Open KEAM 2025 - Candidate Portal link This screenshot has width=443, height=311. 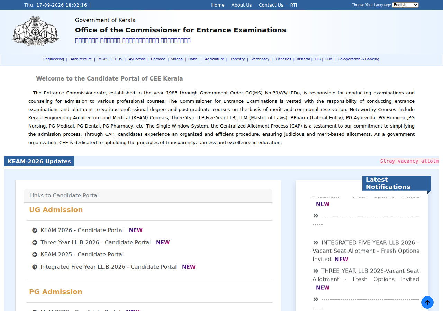(82, 255)
